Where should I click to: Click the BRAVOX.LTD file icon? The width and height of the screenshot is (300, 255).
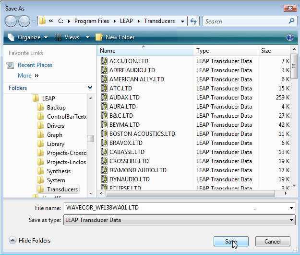tap(104, 143)
